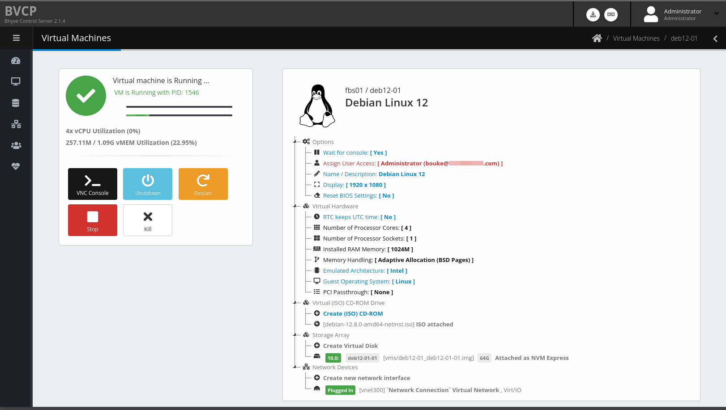The width and height of the screenshot is (726, 410).
Task: Click the Emulated Architecture microchip icon
Action: [317, 270]
